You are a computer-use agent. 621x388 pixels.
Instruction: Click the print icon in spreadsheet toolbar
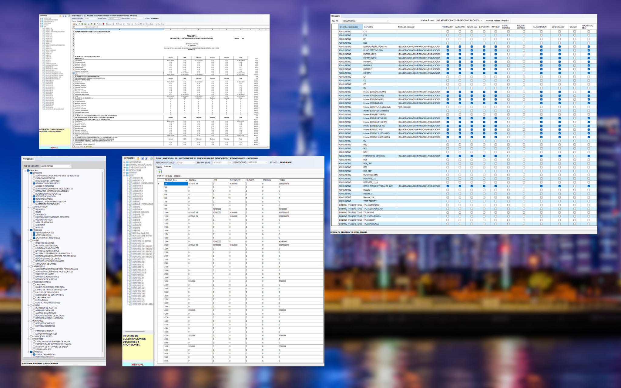pyautogui.click(x=89, y=24)
